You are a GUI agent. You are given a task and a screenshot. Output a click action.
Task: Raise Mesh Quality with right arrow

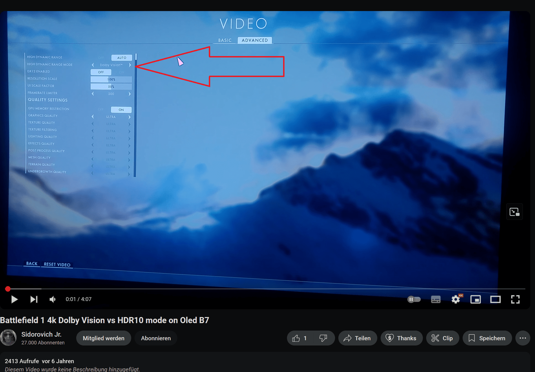point(129,160)
